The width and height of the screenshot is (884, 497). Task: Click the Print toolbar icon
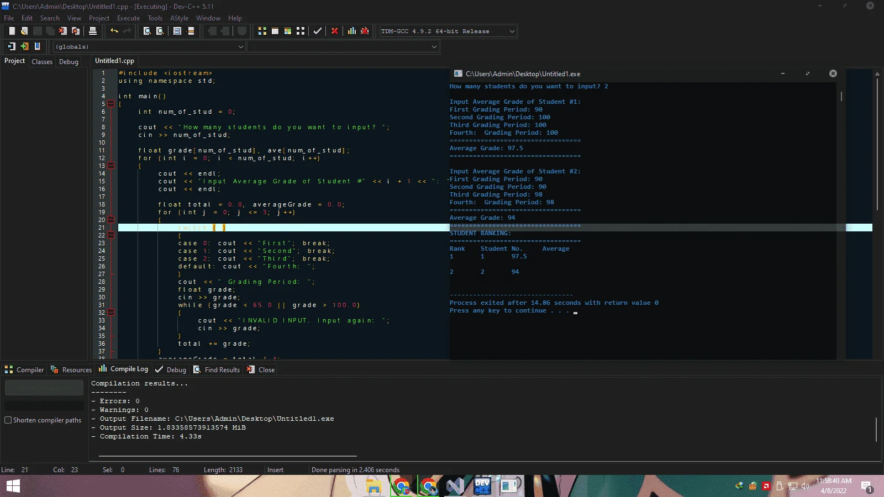tap(93, 31)
